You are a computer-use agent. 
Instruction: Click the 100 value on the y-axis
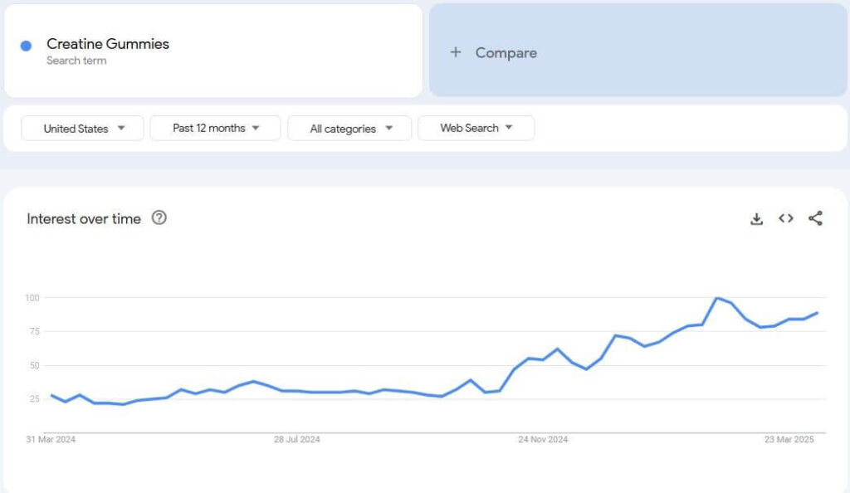click(x=32, y=297)
